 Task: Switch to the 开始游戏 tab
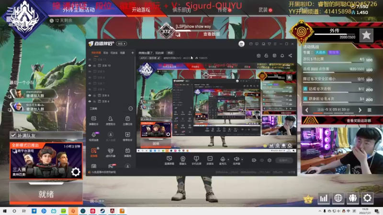[141, 10]
